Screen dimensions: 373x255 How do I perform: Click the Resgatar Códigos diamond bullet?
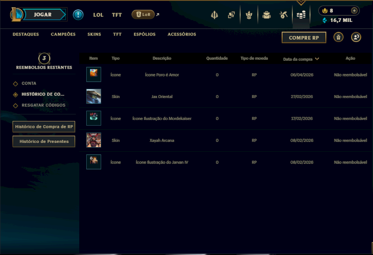(x=15, y=106)
